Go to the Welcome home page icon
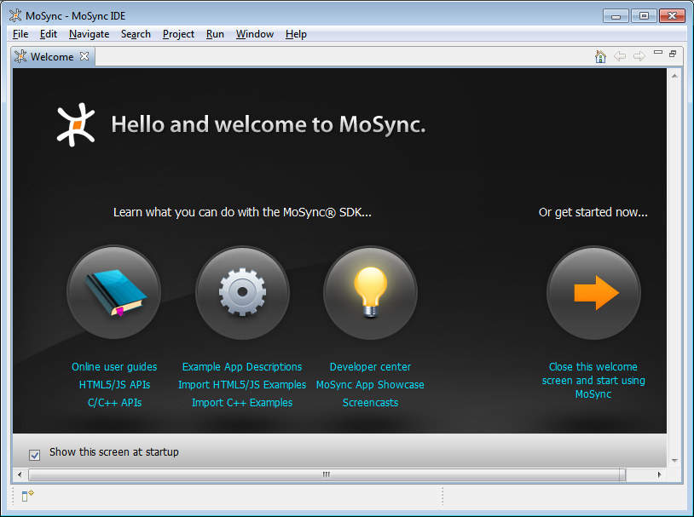 [600, 56]
